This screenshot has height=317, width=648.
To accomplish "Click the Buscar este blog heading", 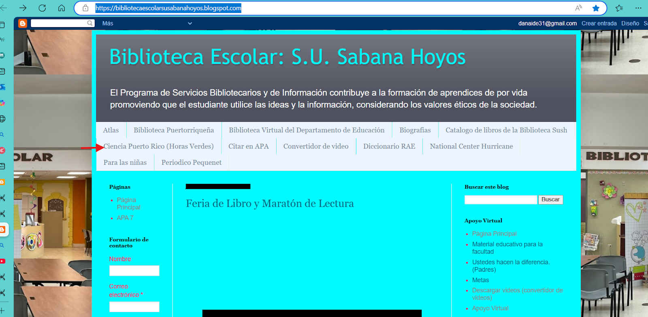I will 486,187.
